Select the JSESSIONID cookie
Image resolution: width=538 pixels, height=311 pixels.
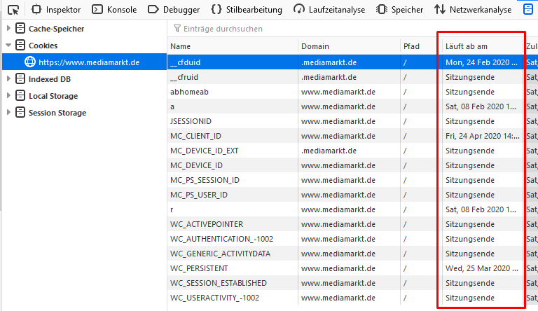click(352, 121)
